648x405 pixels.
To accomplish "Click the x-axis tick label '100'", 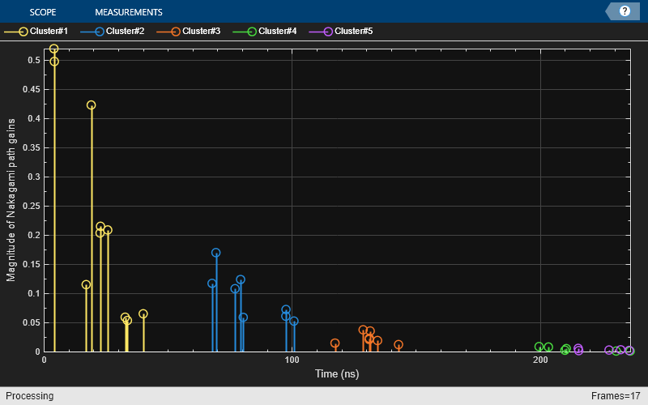I will [292, 360].
